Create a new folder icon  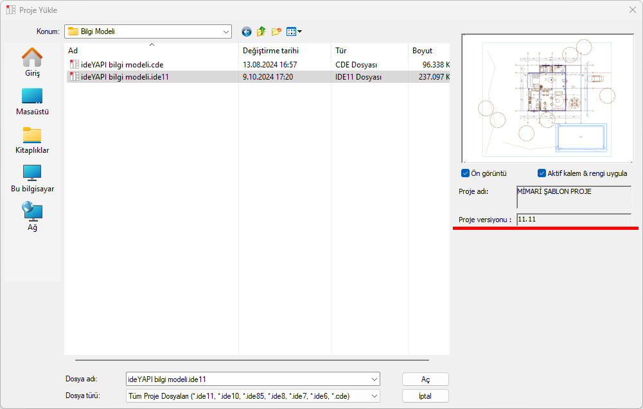tap(277, 31)
